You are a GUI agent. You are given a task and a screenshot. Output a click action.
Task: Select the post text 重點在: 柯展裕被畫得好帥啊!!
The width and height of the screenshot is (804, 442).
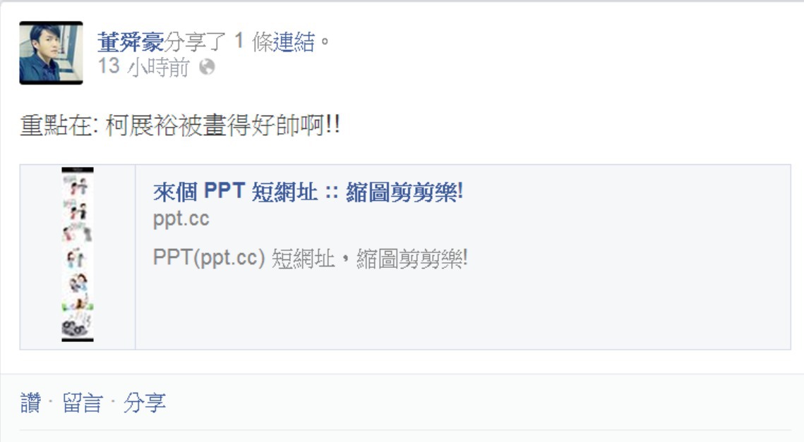179,125
